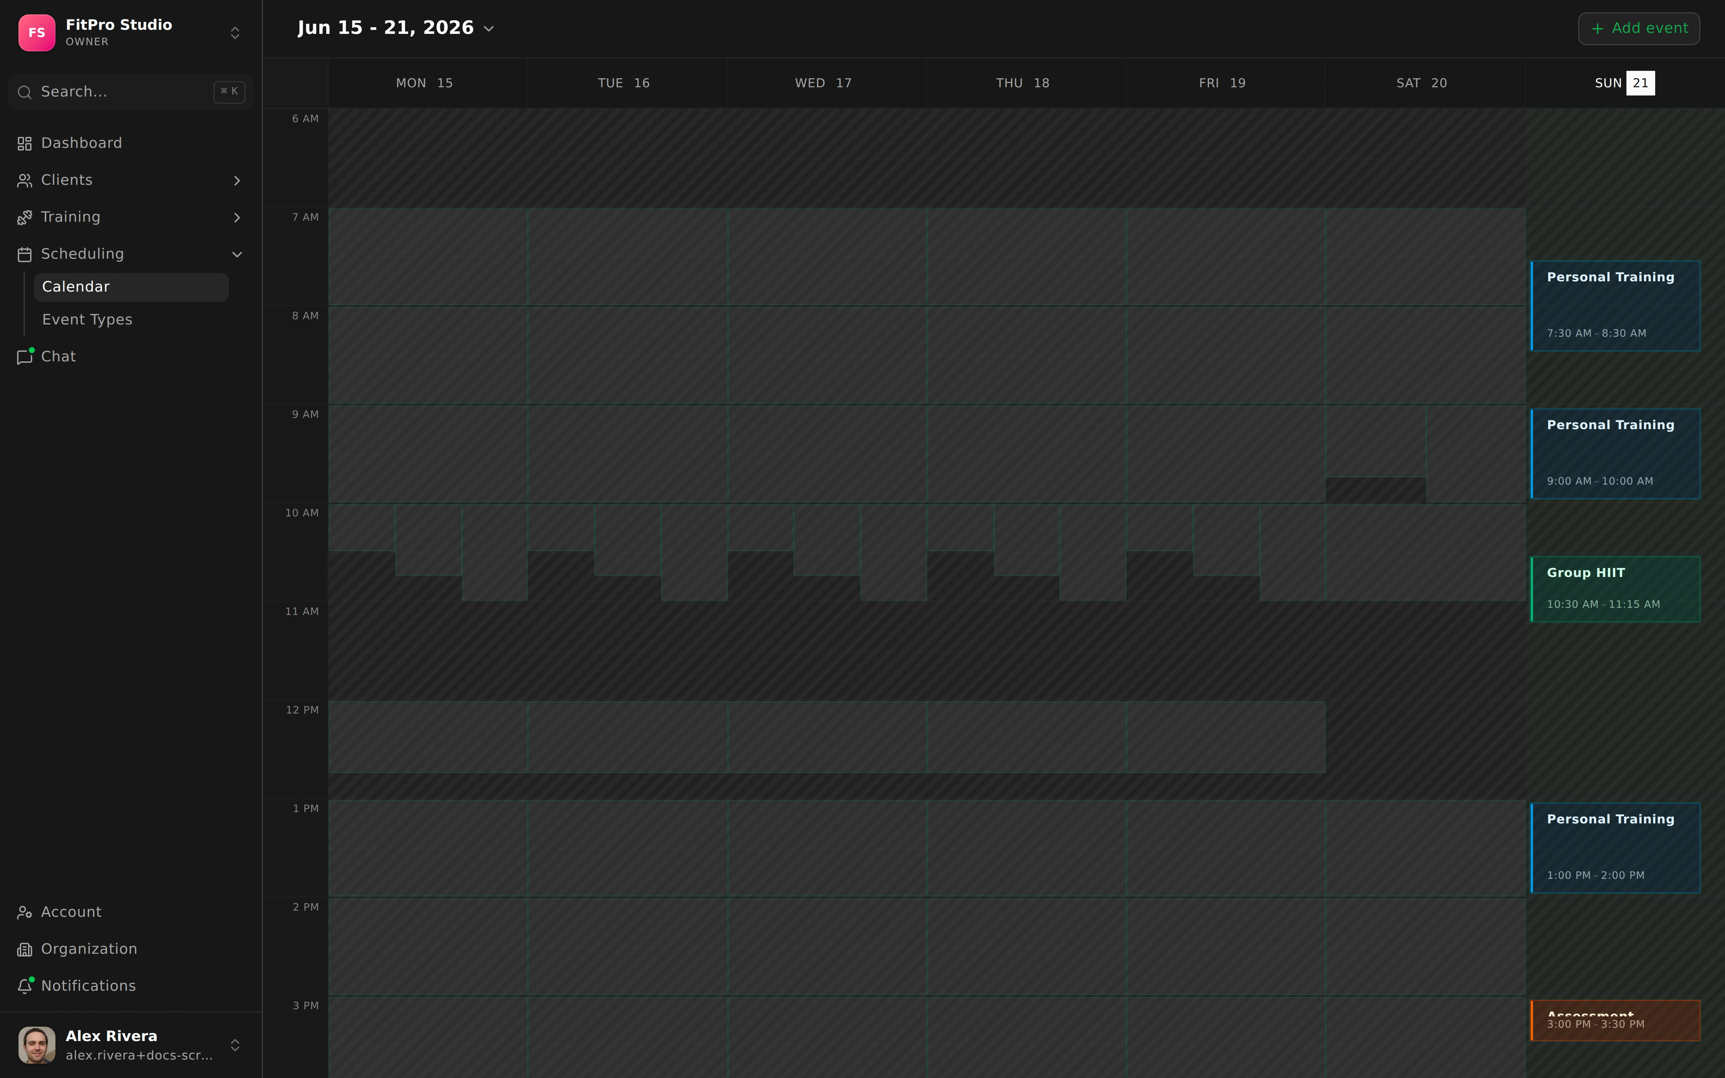Open the 7:30 AM Personal Training event
1725x1078 pixels.
click(1615, 306)
